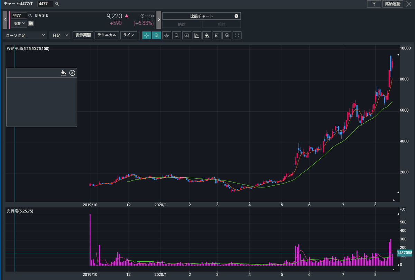The width and height of the screenshot is (415, 280).
Task: Click the previous stock left arrow
Action: coord(5,20)
